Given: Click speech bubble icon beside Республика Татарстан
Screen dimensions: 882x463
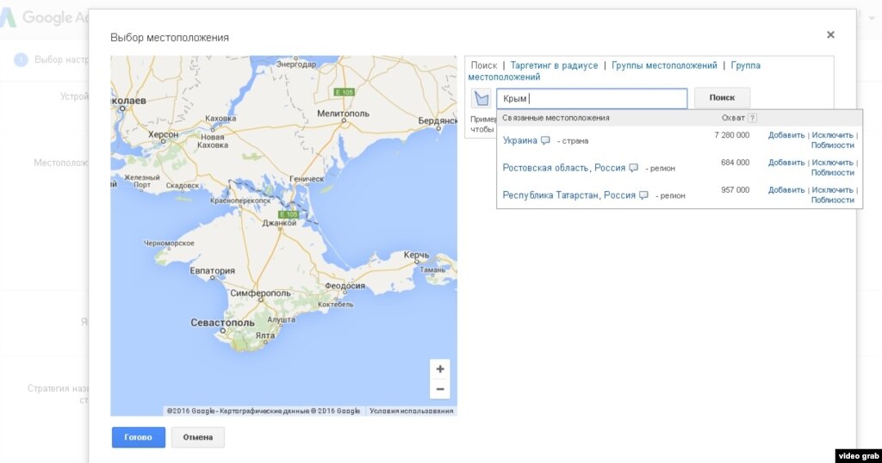Looking at the screenshot, I should coord(643,195).
